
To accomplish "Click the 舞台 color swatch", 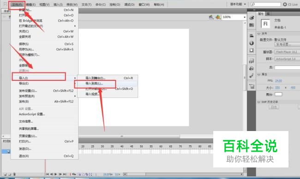I will tap(278, 94).
